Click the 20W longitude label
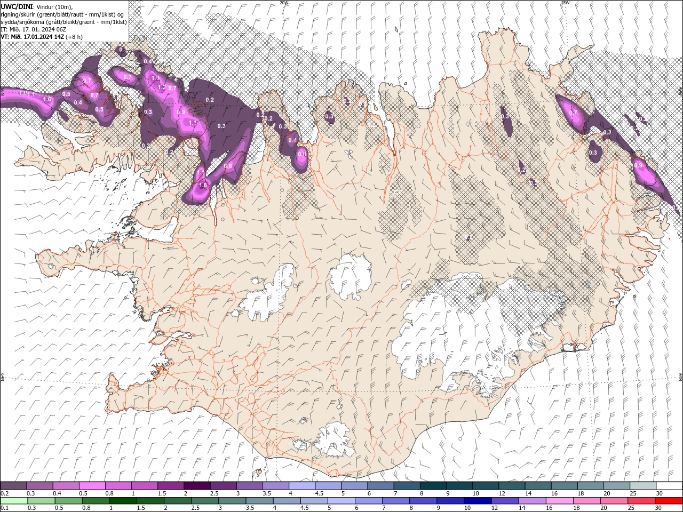683x512 pixels. pyautogui.click(x=284, y=3)
